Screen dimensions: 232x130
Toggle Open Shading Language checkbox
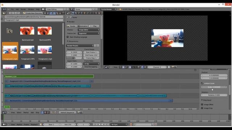[68, 37]
